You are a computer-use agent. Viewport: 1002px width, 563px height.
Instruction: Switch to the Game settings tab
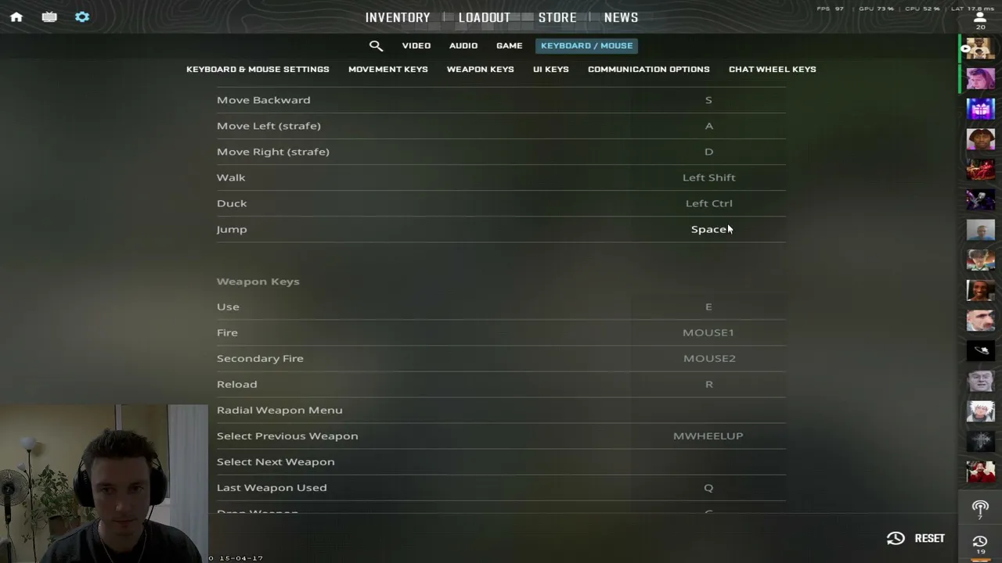click(509, 45)
